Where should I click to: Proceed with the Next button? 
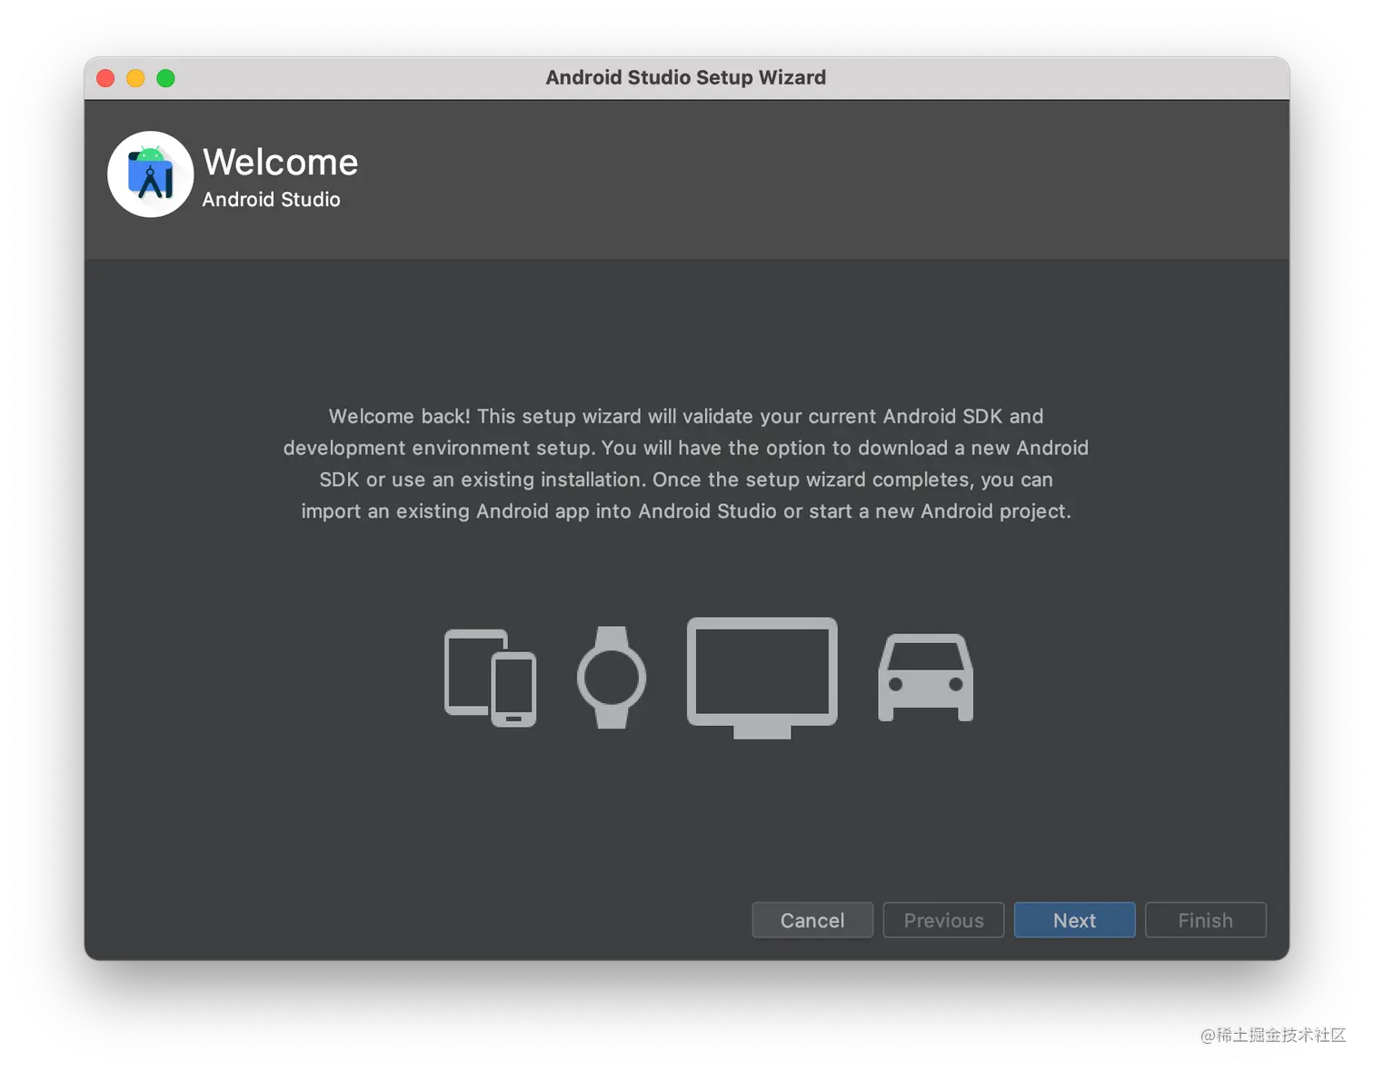1074,920
